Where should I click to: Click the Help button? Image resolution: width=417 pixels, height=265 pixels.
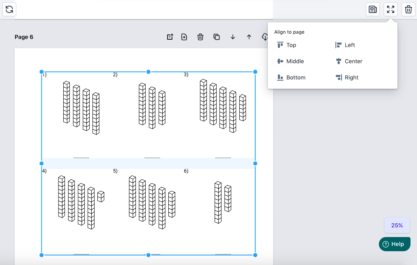394,244
